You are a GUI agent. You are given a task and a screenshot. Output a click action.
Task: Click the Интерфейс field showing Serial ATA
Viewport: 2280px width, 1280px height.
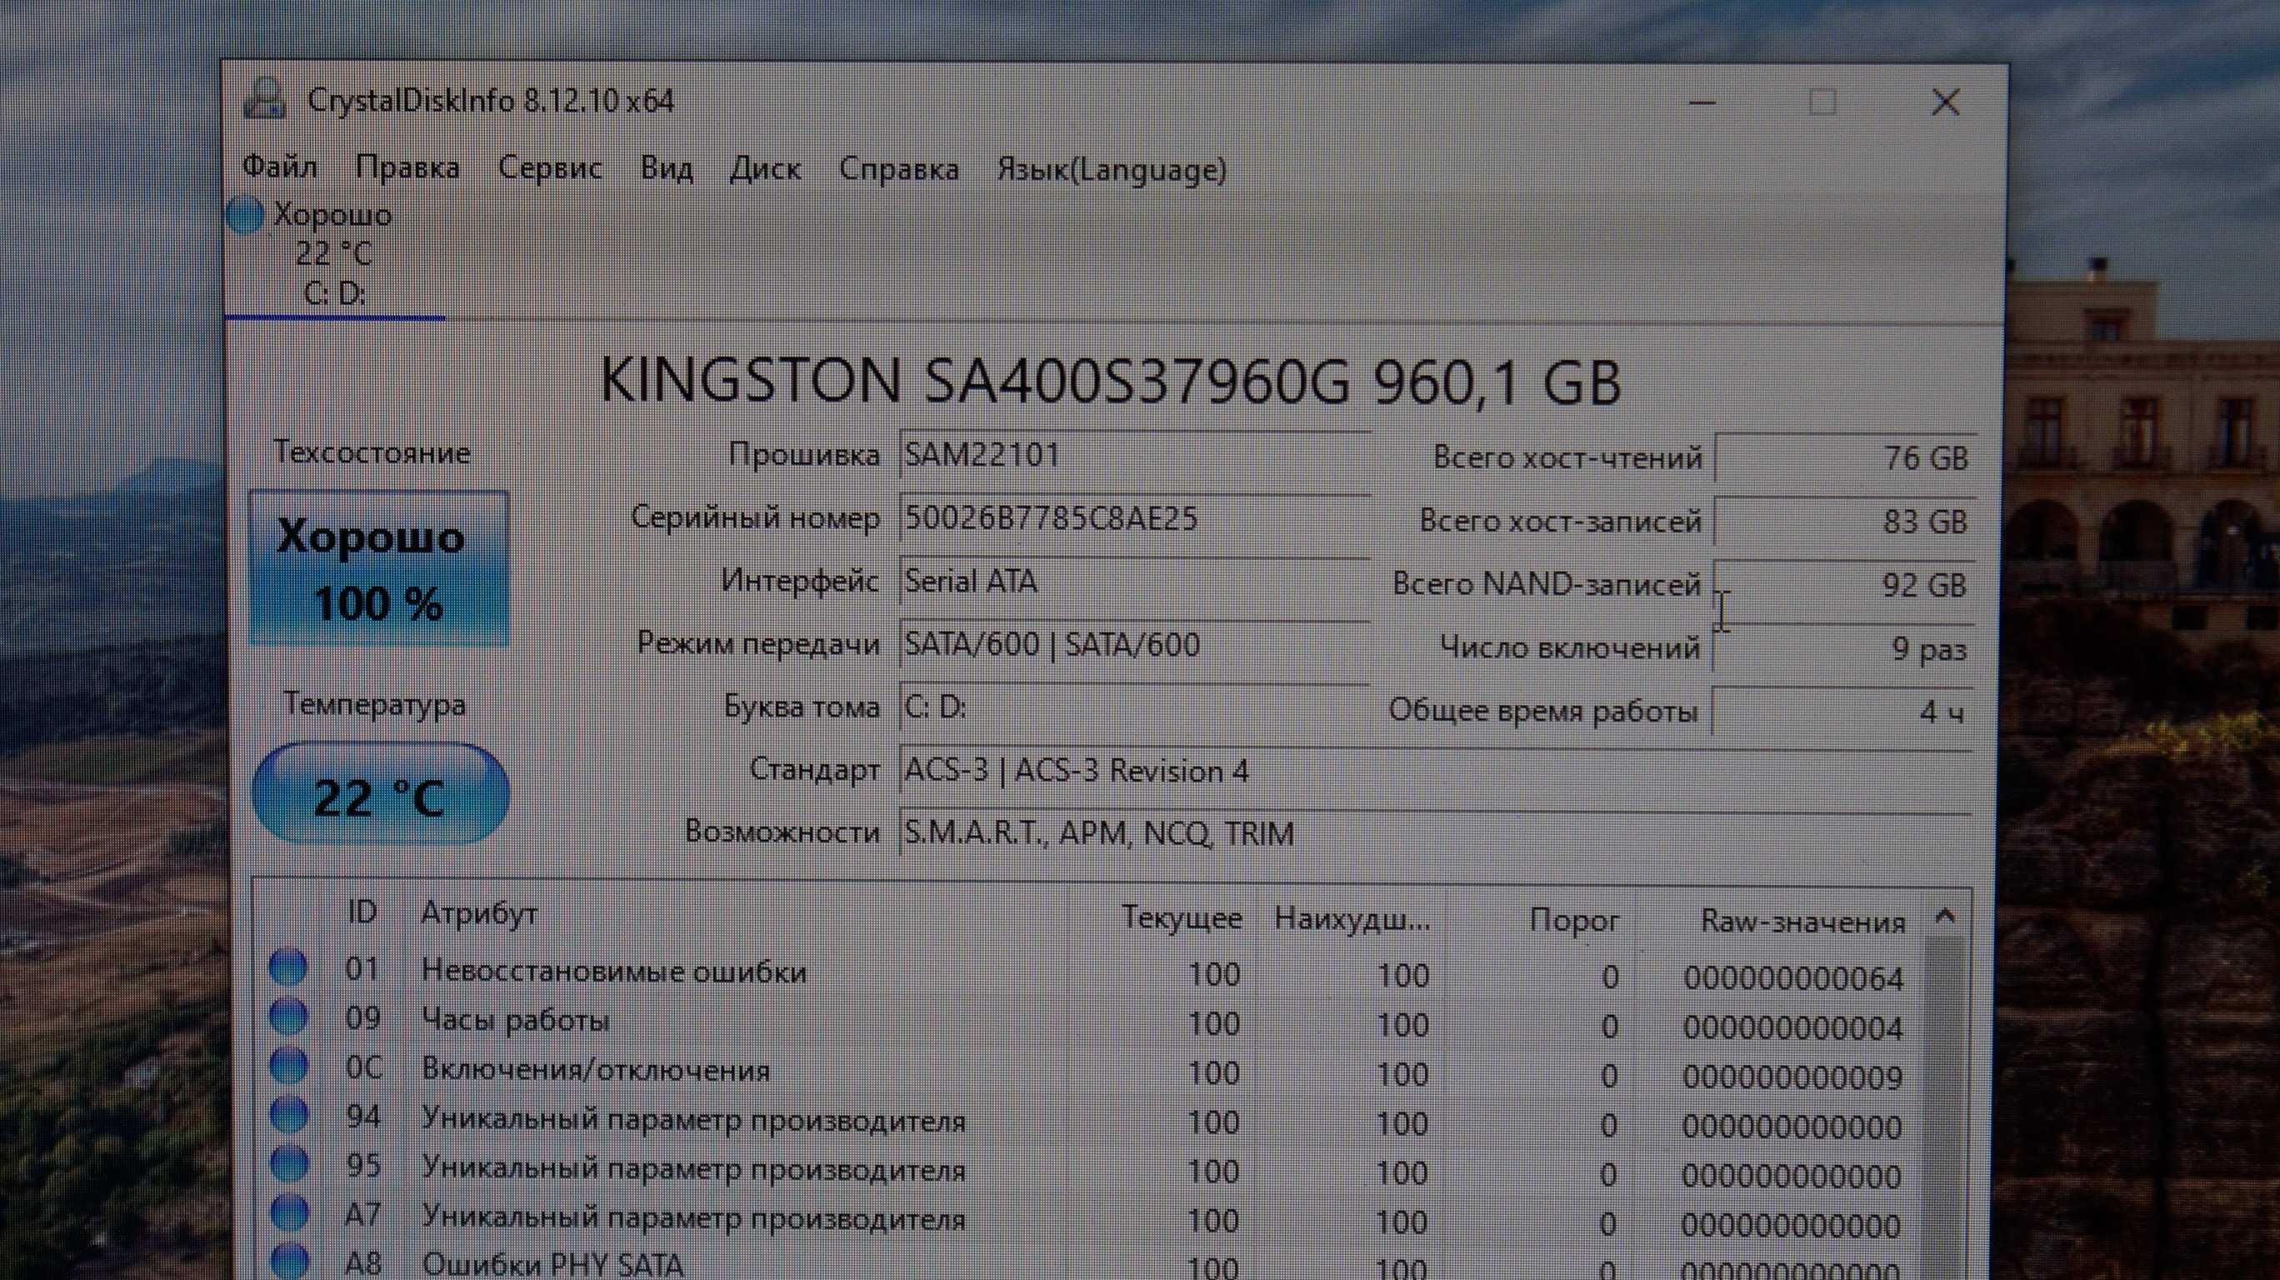coord(1134,582)
